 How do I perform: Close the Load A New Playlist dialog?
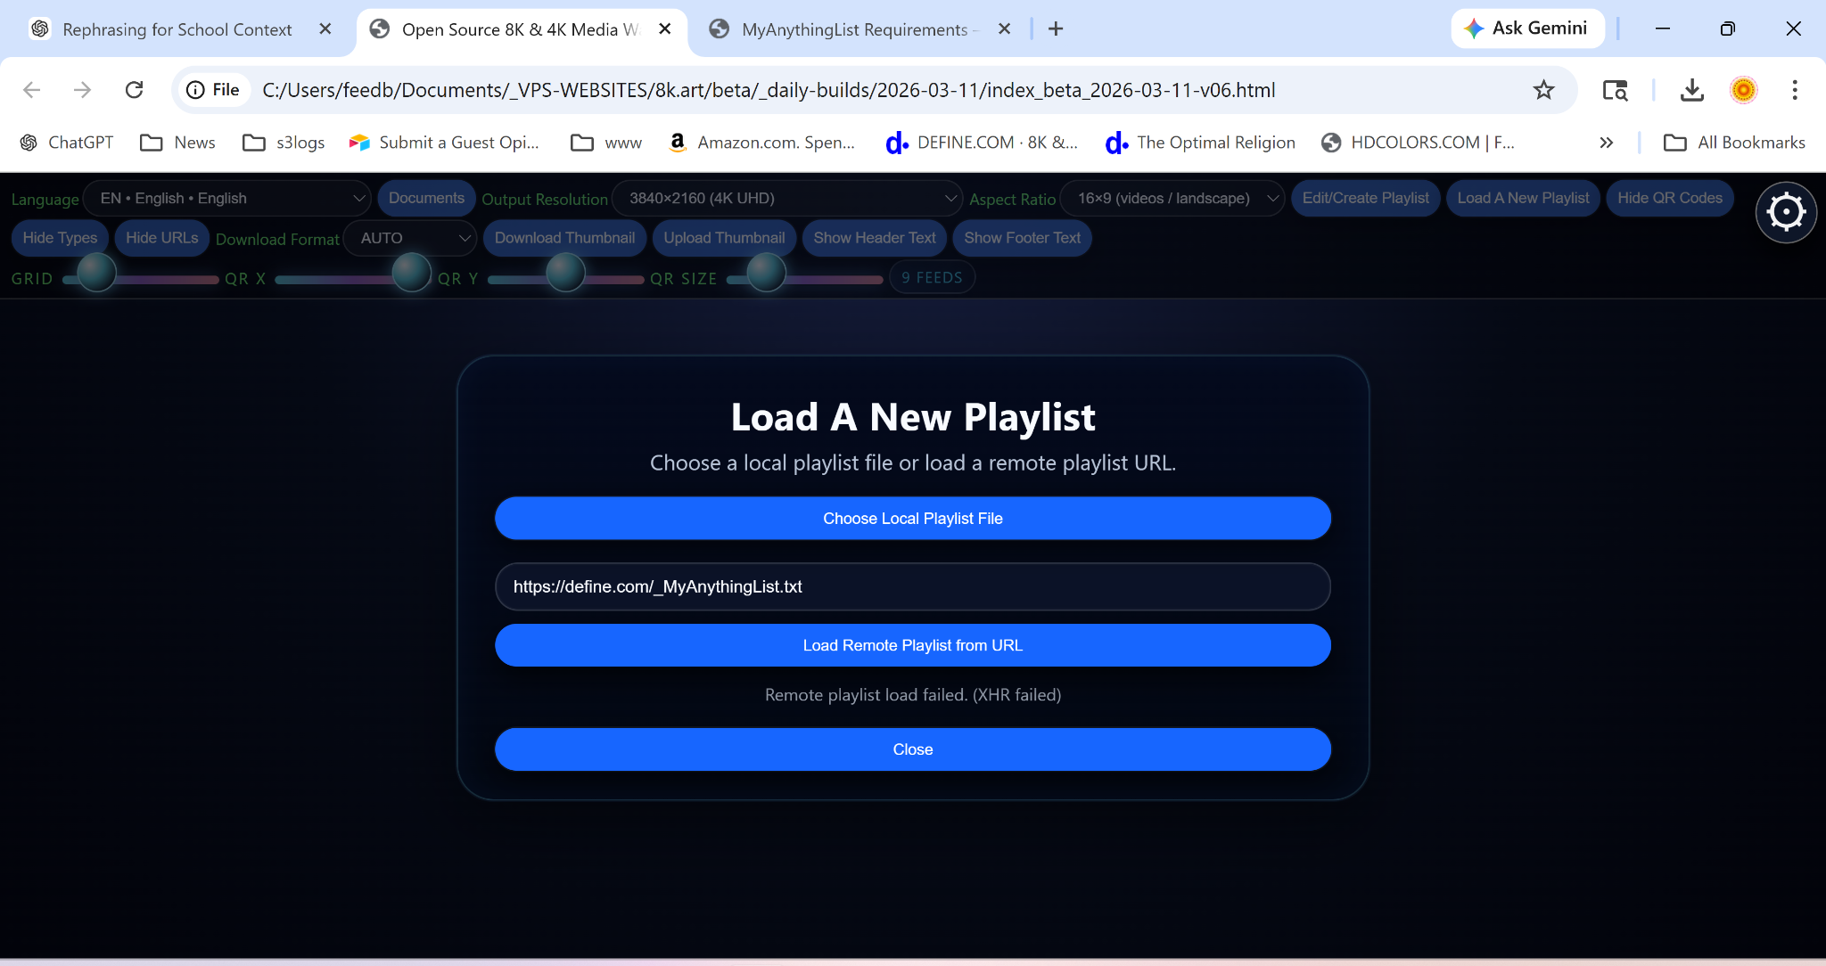(913, 749)
